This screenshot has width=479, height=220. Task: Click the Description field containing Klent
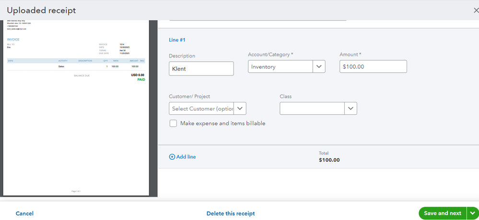201,68
